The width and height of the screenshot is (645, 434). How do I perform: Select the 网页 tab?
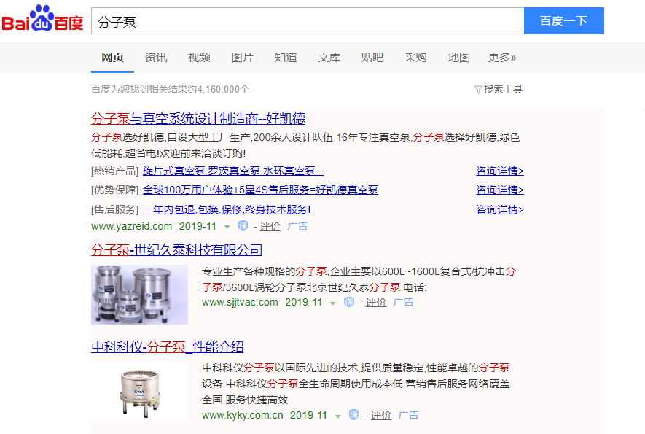pos(112,57)
